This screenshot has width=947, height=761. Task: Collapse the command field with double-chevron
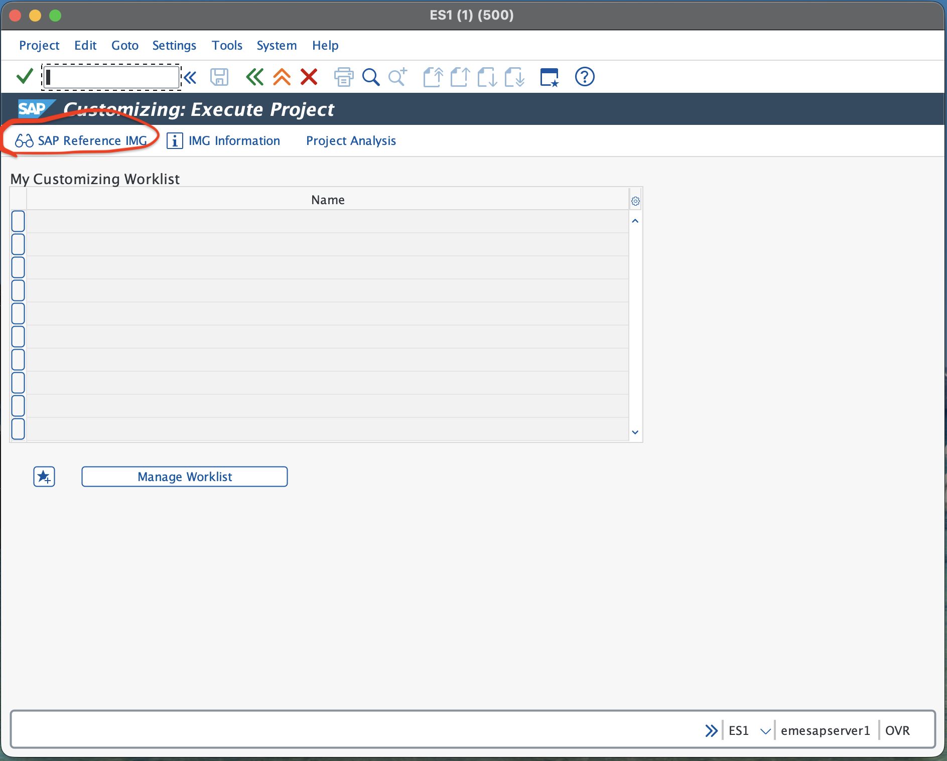point(190,77)
